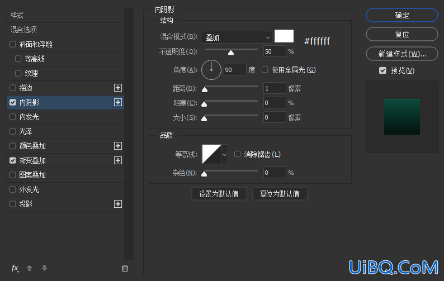Viewport: 444px width, 281px height.
Task: Select the 外发光 style entry
Action: pyautogui.click(x=65, y=189)
